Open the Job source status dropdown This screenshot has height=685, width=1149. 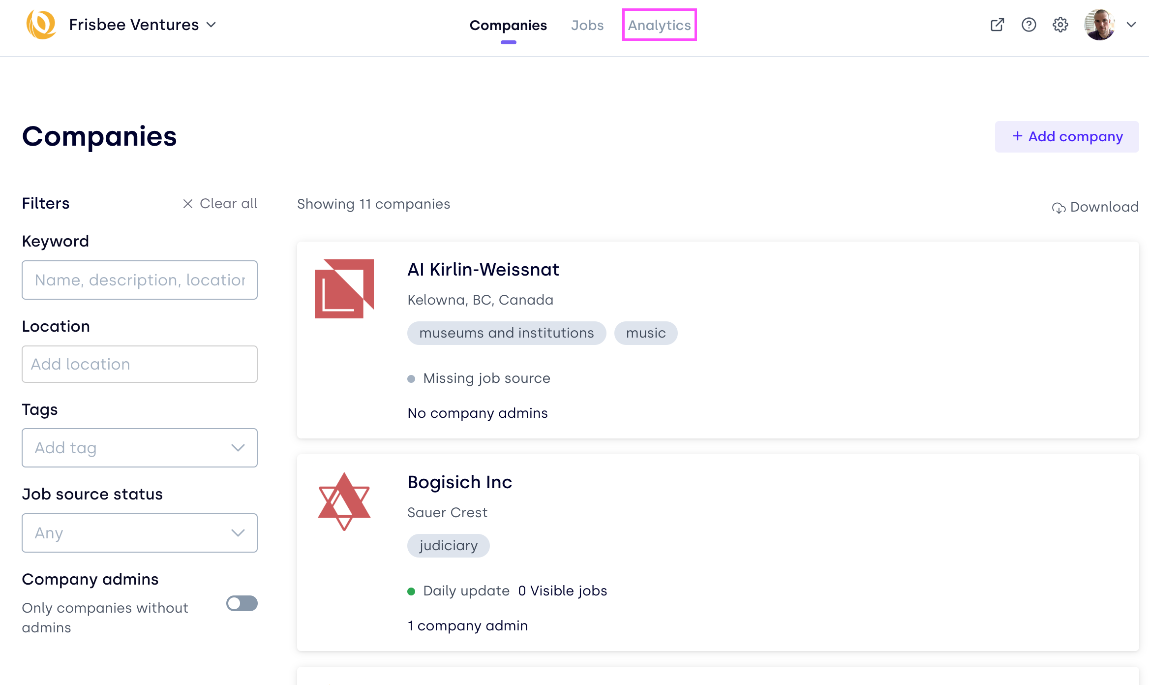point(140,533)
